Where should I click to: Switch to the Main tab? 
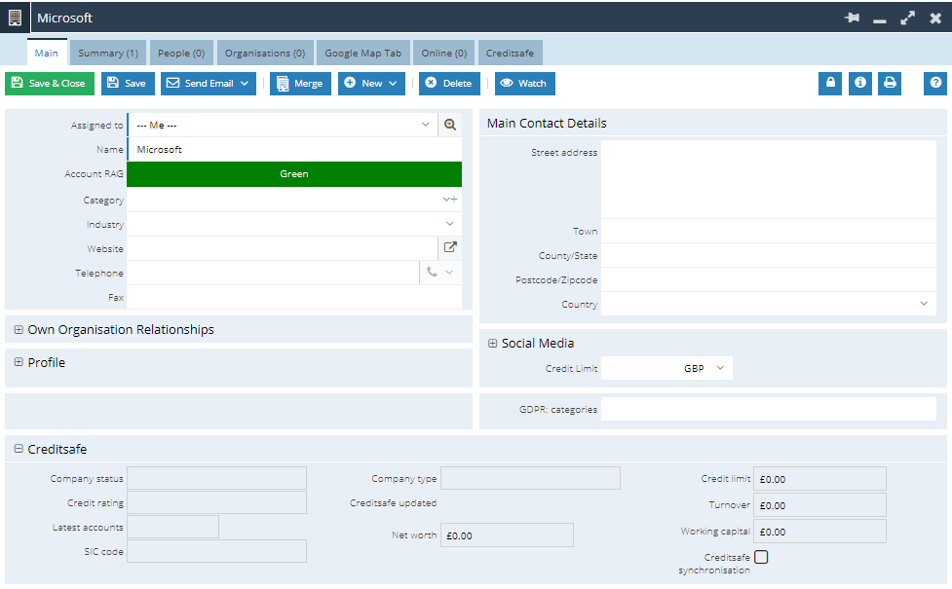click(47, 53)
